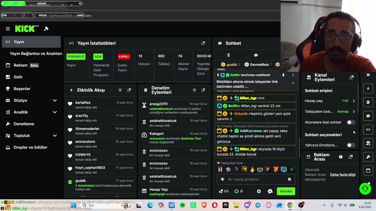376x211 pixels.
Task: Click the broadcast signal sidebar button
Action: [x=368, y=129]
